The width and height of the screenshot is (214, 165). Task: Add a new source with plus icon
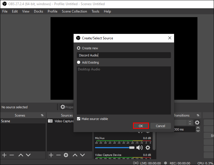[51, 155]
